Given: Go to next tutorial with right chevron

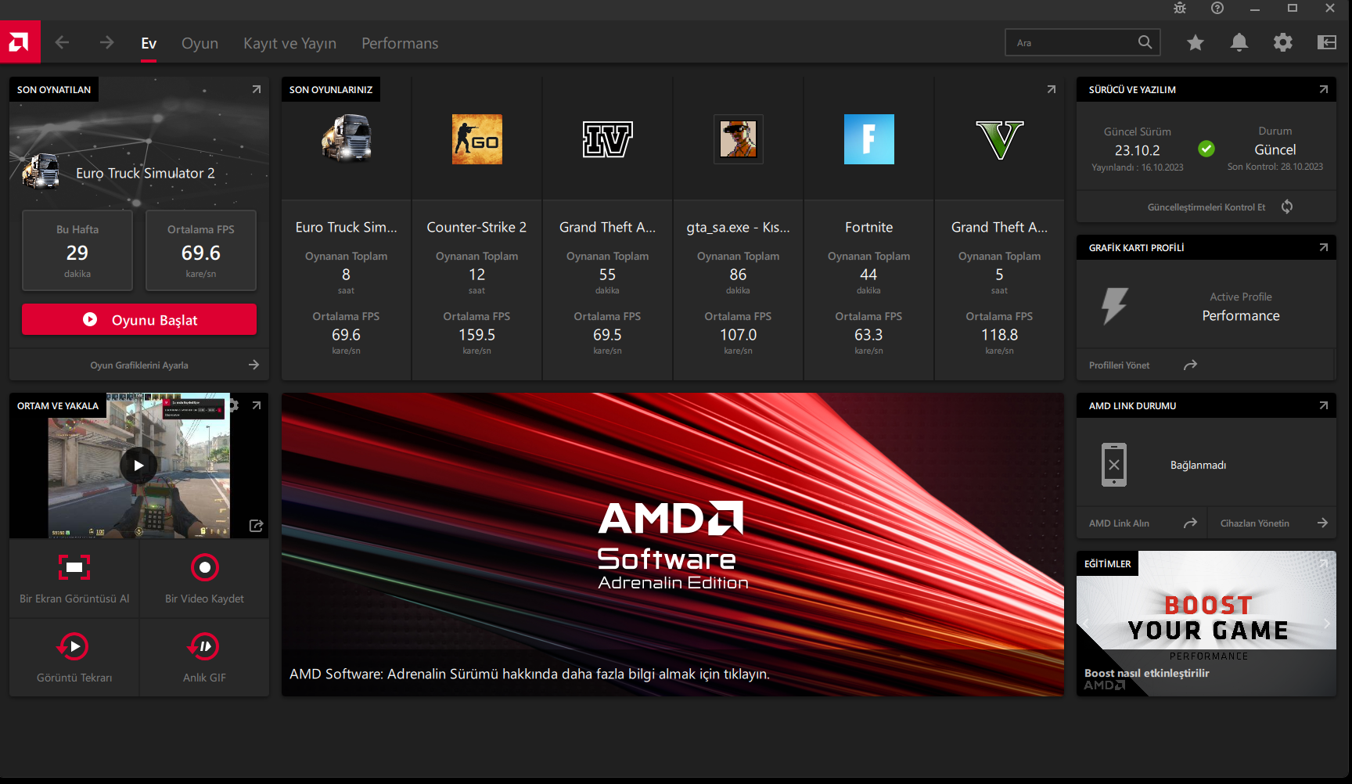Looking at the screenshot, I should pos(1326,624).
